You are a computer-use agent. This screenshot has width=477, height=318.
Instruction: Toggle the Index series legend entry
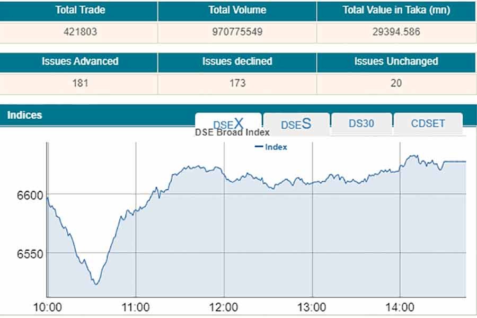(271, 147)
